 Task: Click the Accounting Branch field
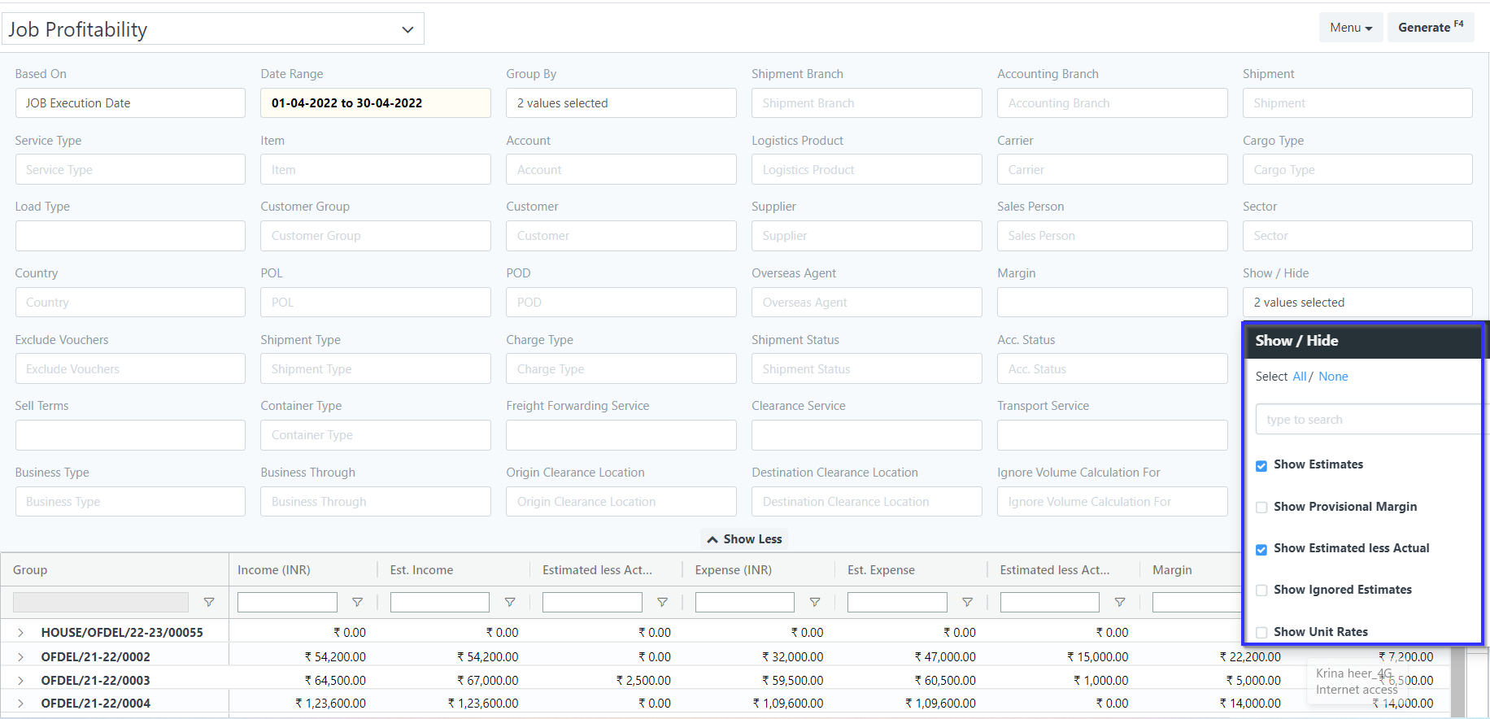click(x=1113, y=103)
